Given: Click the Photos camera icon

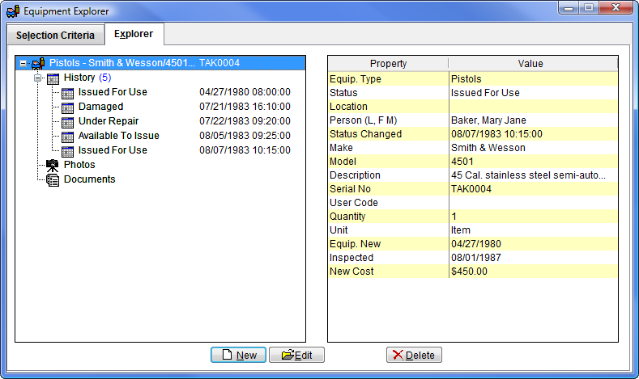Looking at the screenshot, I should (52, 165).
